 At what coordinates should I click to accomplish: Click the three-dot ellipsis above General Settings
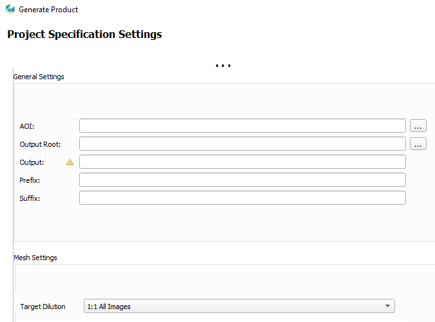point(223,66)
